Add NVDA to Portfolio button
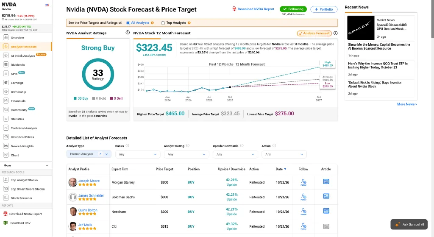 click(324, 9)
